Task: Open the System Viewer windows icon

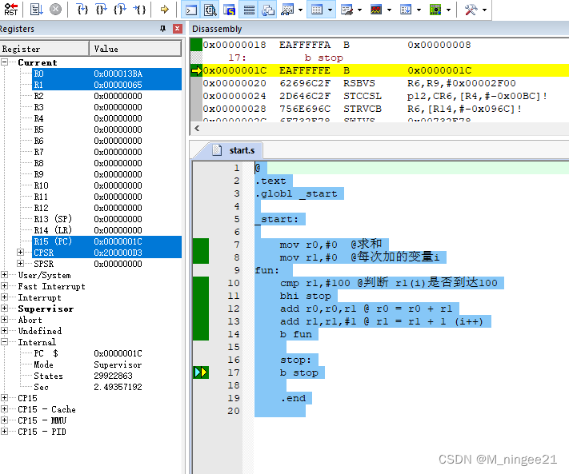Action: [x=435, y=10]
